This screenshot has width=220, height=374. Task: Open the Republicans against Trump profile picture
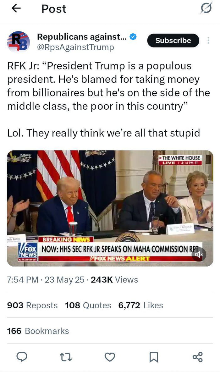[19, 41]
